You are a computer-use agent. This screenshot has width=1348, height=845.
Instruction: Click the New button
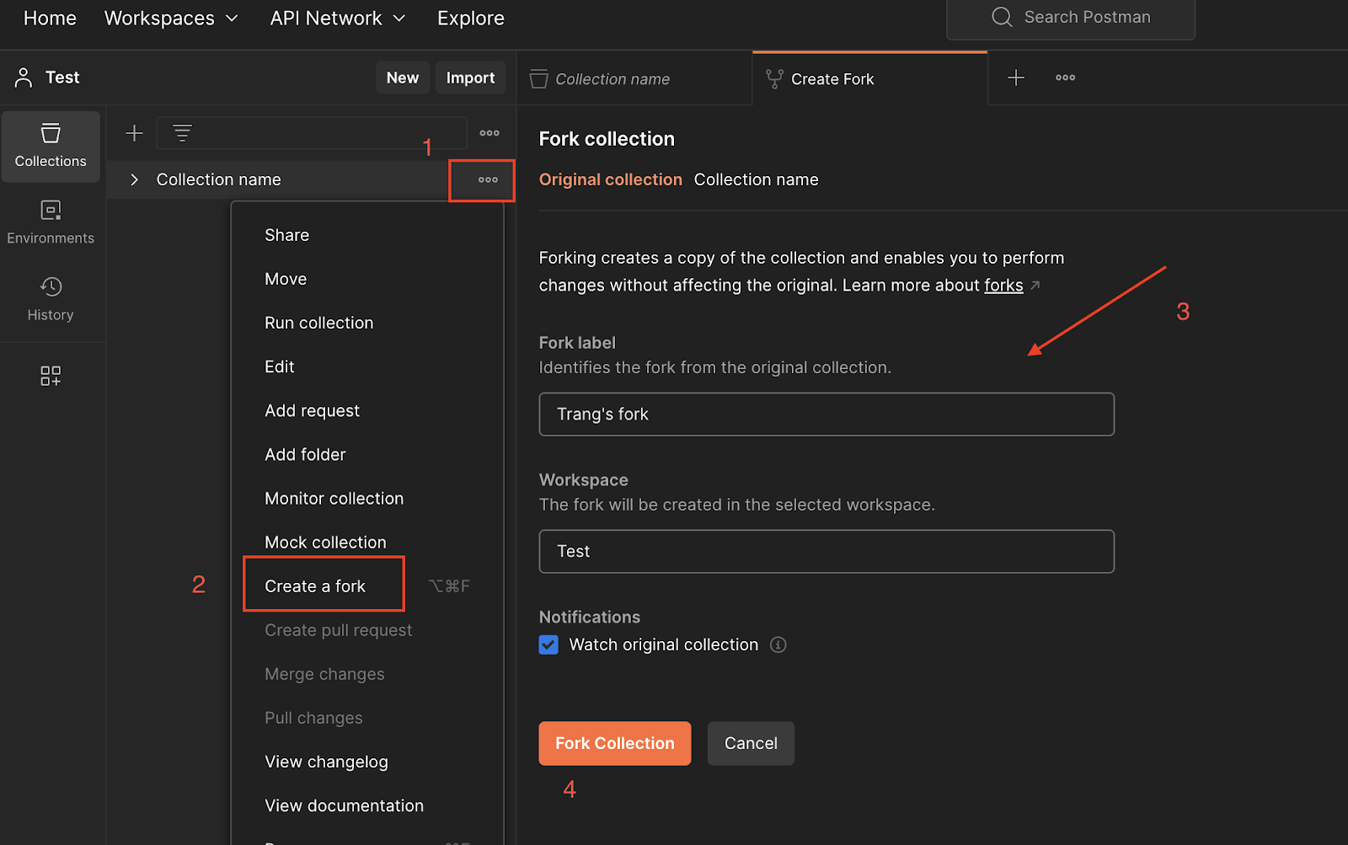403,78
